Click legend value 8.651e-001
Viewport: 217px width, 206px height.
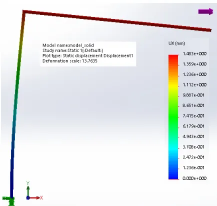(193, 105)
